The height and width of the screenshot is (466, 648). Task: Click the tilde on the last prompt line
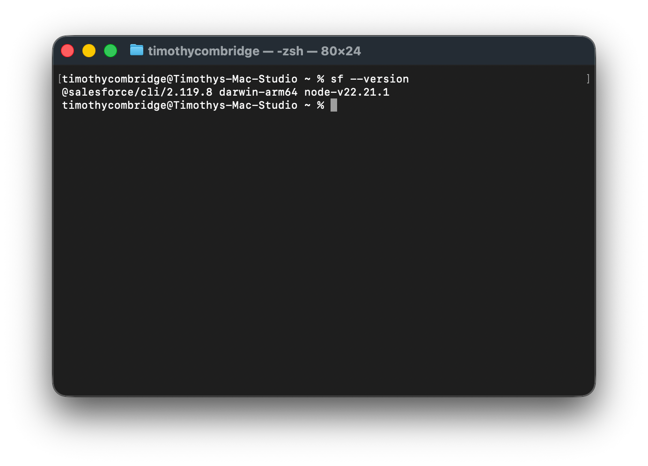click(x=307, y=105)
